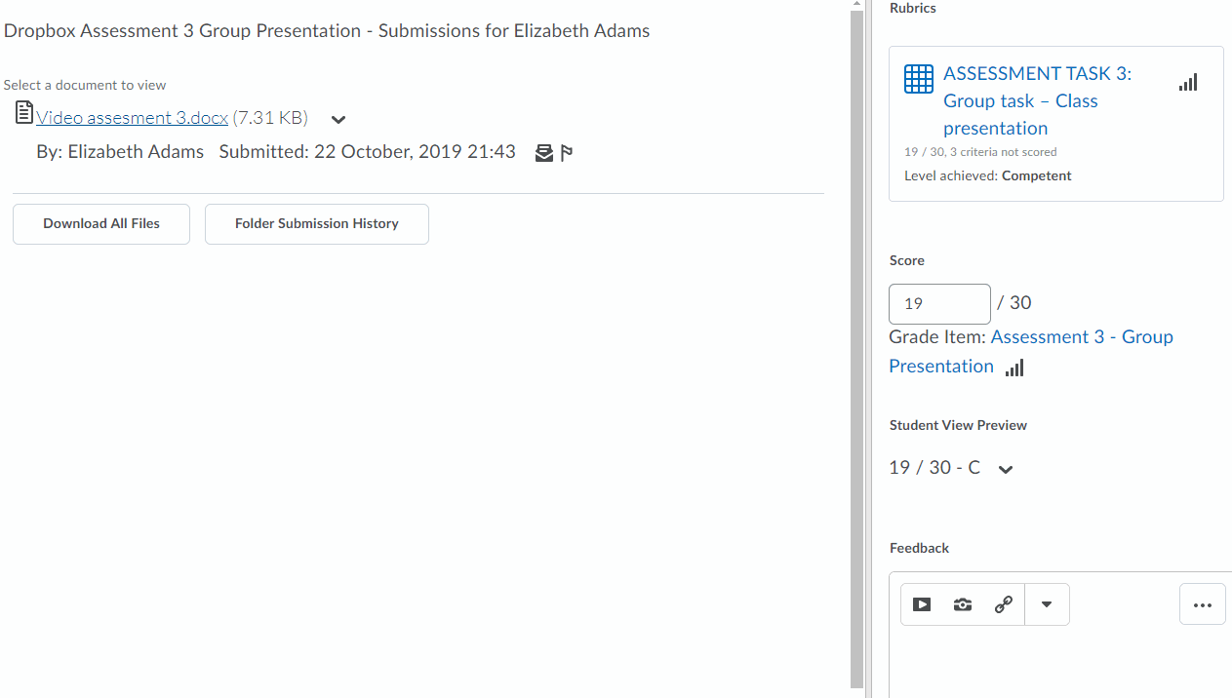Screen dimensions: 1232x698
Task: Open the rubric grid icon for ASSESSMENT TASK 3
Action: [x=918, y=79]
